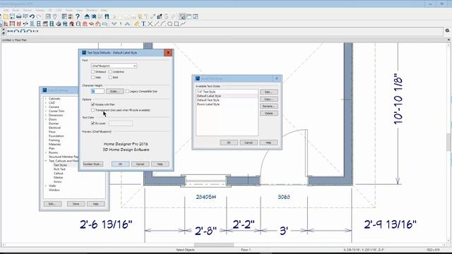452x254 pixels.
Task: Click the Undo arrow icon
Action: (x=32, y=17)
